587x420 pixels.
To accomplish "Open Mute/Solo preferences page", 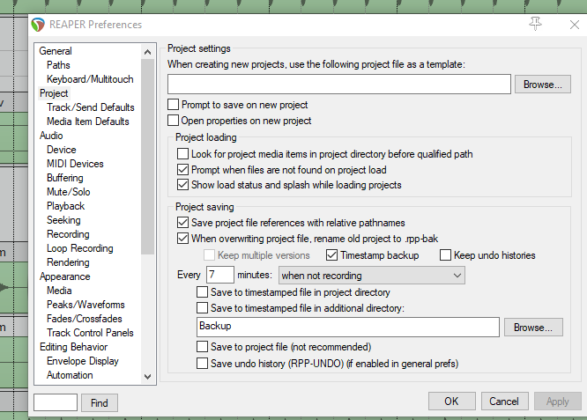I will pyautogui.click(x=69, y=192).
